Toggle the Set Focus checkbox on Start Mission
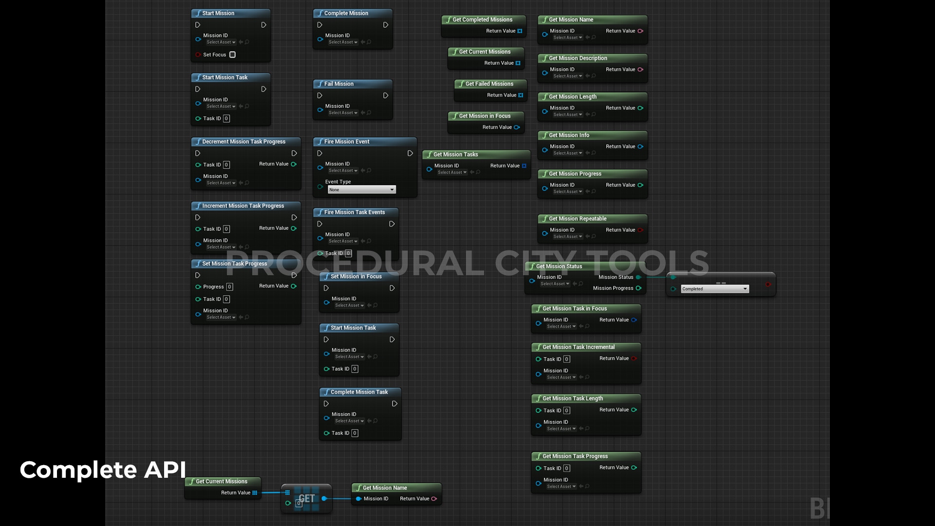 232,55
